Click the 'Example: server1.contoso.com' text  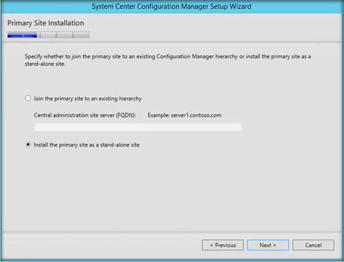tap(184, 115)
